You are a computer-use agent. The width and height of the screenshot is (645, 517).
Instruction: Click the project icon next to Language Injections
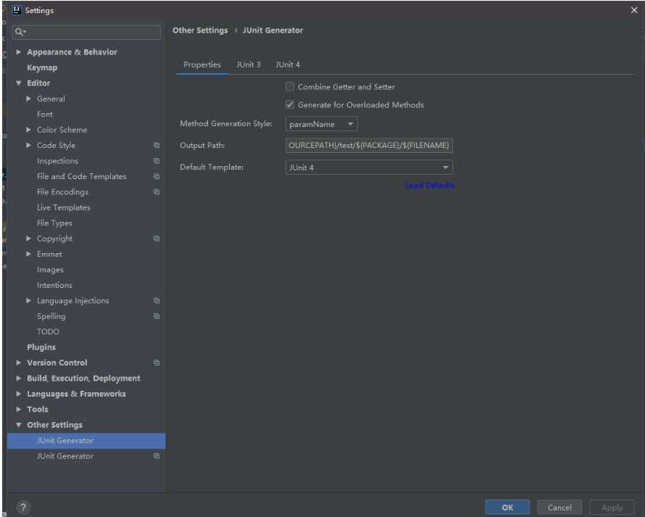(x=157, y=300)
